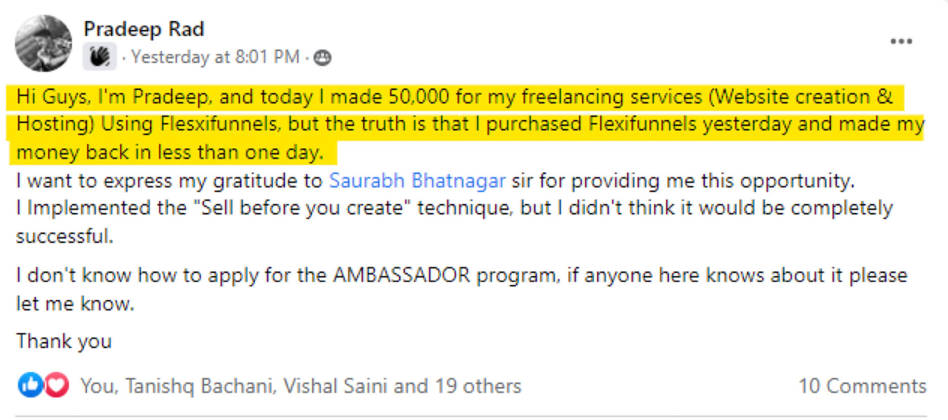The width and height of the screenshot is (948, 420).
Task: Click the red heart Love reaction icon
Action: coord(56,385)
